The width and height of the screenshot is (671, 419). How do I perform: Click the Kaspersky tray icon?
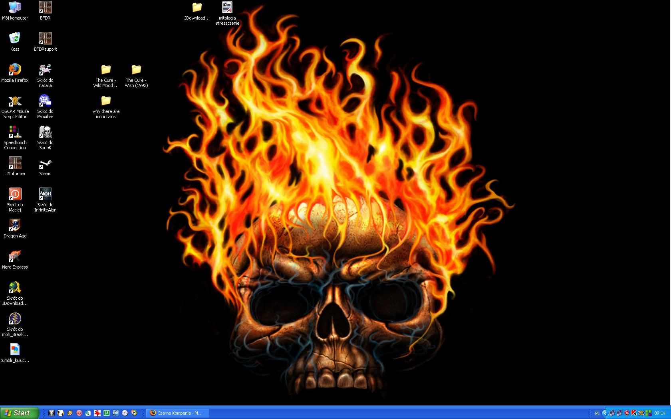(633, 413)
